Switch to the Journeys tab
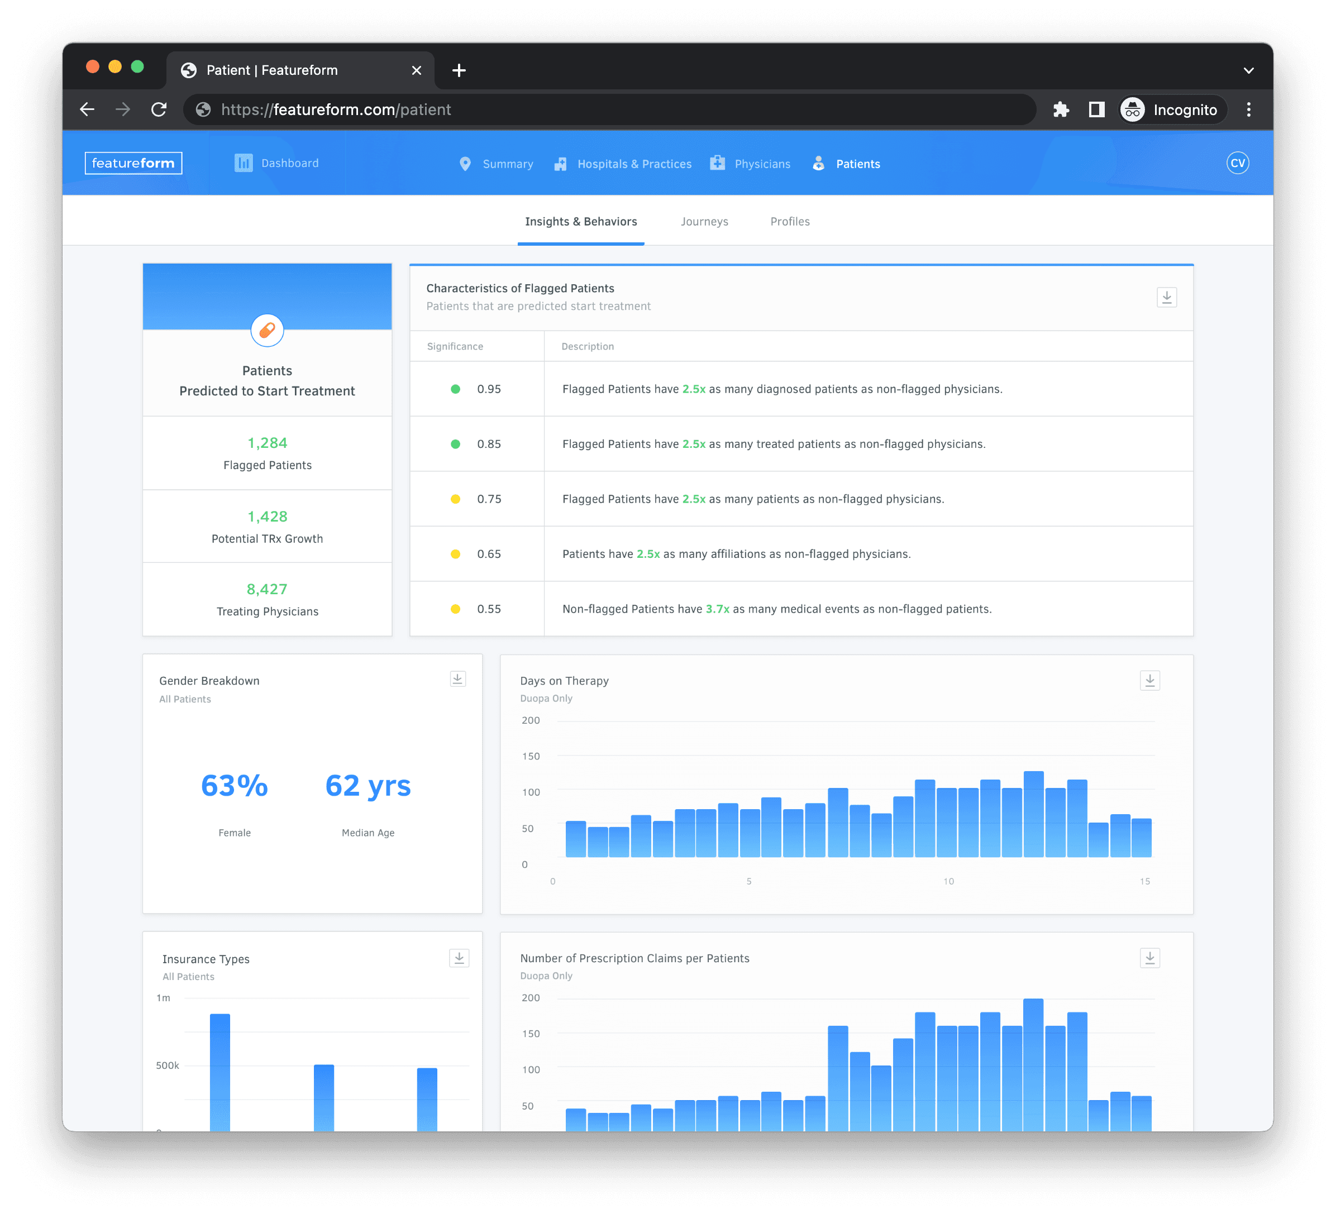 coord(704,221)
